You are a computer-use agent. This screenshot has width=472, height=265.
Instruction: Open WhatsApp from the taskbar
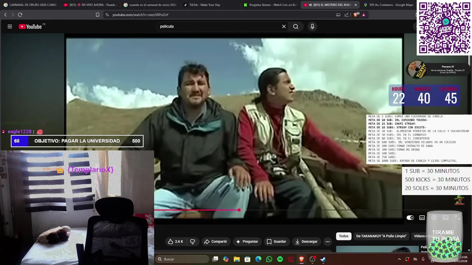click(269, 259)
